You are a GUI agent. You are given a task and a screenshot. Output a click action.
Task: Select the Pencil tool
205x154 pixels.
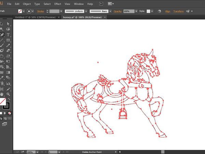[x=8, y=46]
